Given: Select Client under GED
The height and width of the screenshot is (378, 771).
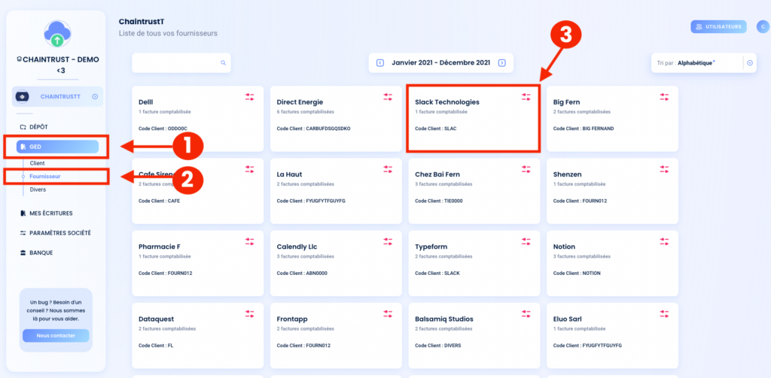Looking at the screenshot, I should pos(38,163).
